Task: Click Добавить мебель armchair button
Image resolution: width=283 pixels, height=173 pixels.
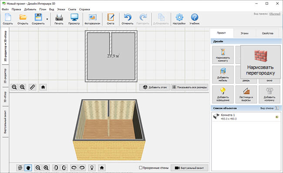Action: [x=223, y=75]
